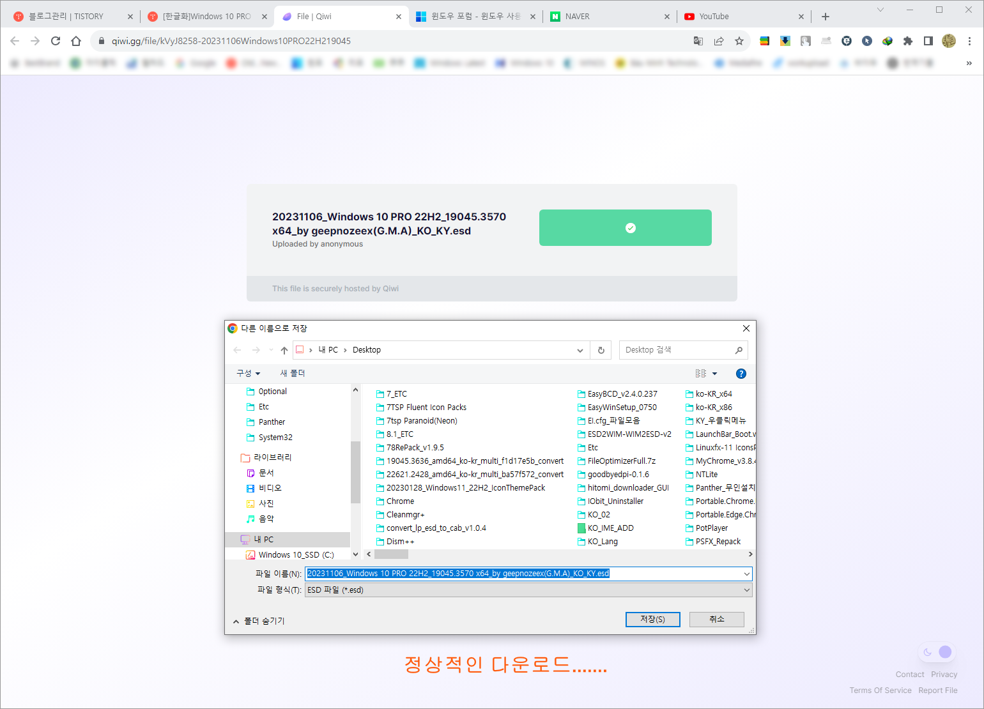Switch to the 윈도우 포럼 tab
Viewport: 984px width, 709px height.
pyautogui.click(x=475, y=17)
